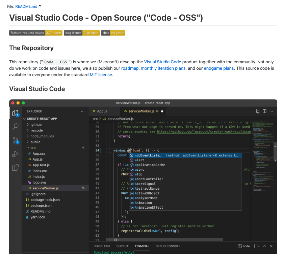Follow the MIT license link
283x254 pixels.
pos(101,75)
